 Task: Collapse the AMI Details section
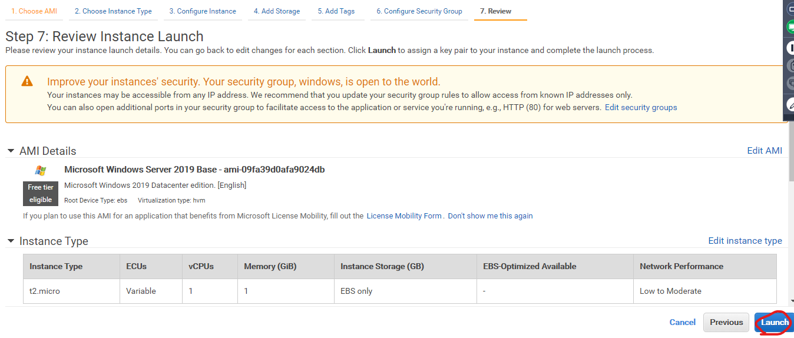pos(11,151)
